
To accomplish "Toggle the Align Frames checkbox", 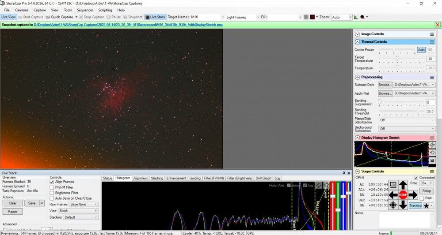I will click(52, 182).
